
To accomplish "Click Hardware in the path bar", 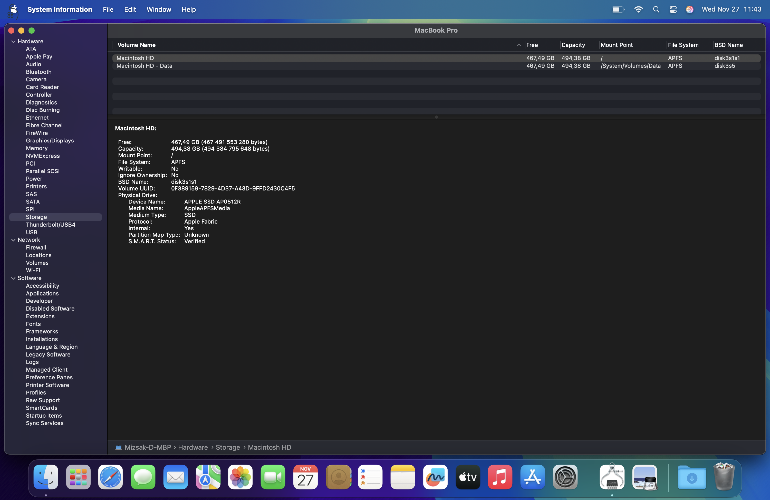I will pyautogui.click(x=193, y=447).
